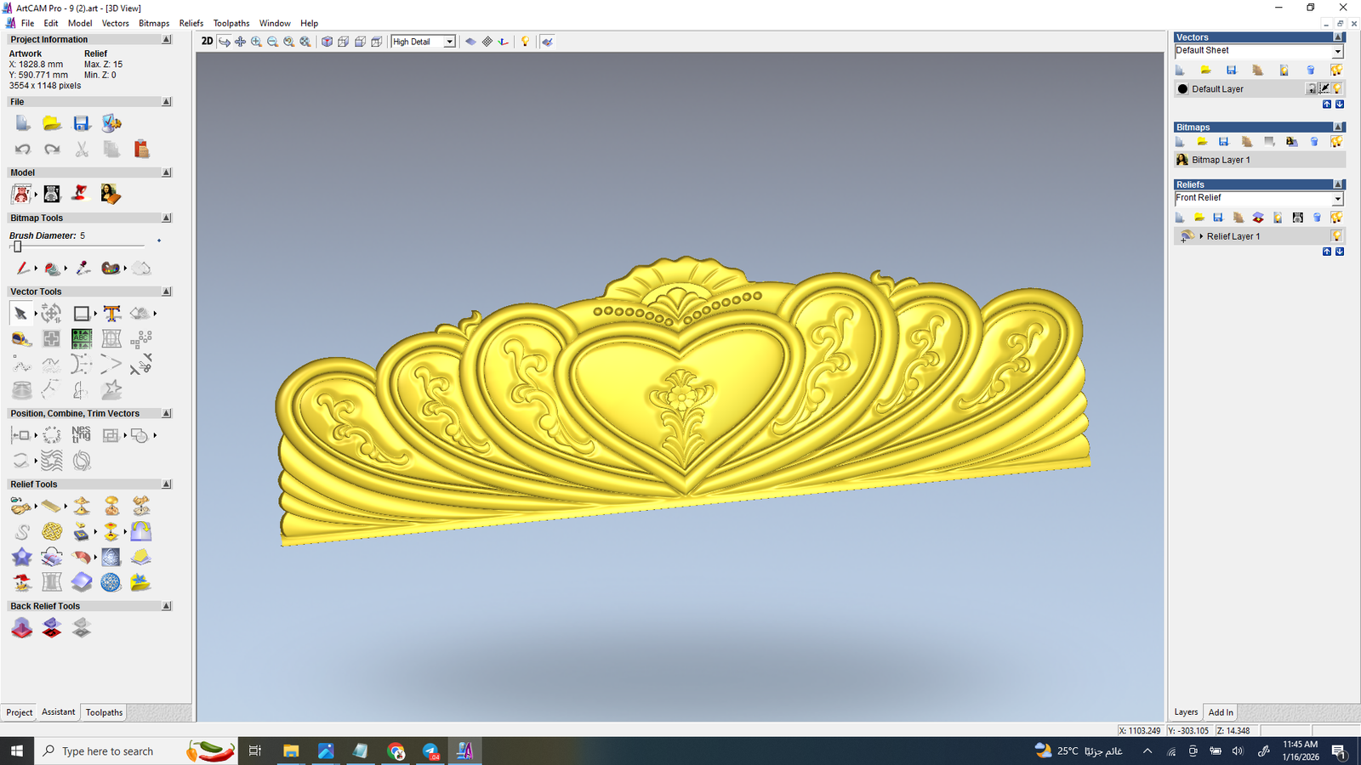This screenshot has height=765, width=1361.
Task: Open the Lights and Material lamp icon
Action: [x=525, y=42]
